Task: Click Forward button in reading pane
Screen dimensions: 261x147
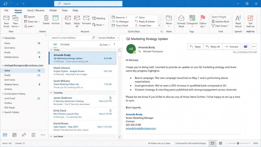Action: 231,47
